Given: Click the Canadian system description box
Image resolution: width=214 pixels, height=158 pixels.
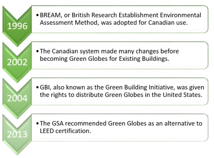Looking at the screenshot, I should point(120,55).
